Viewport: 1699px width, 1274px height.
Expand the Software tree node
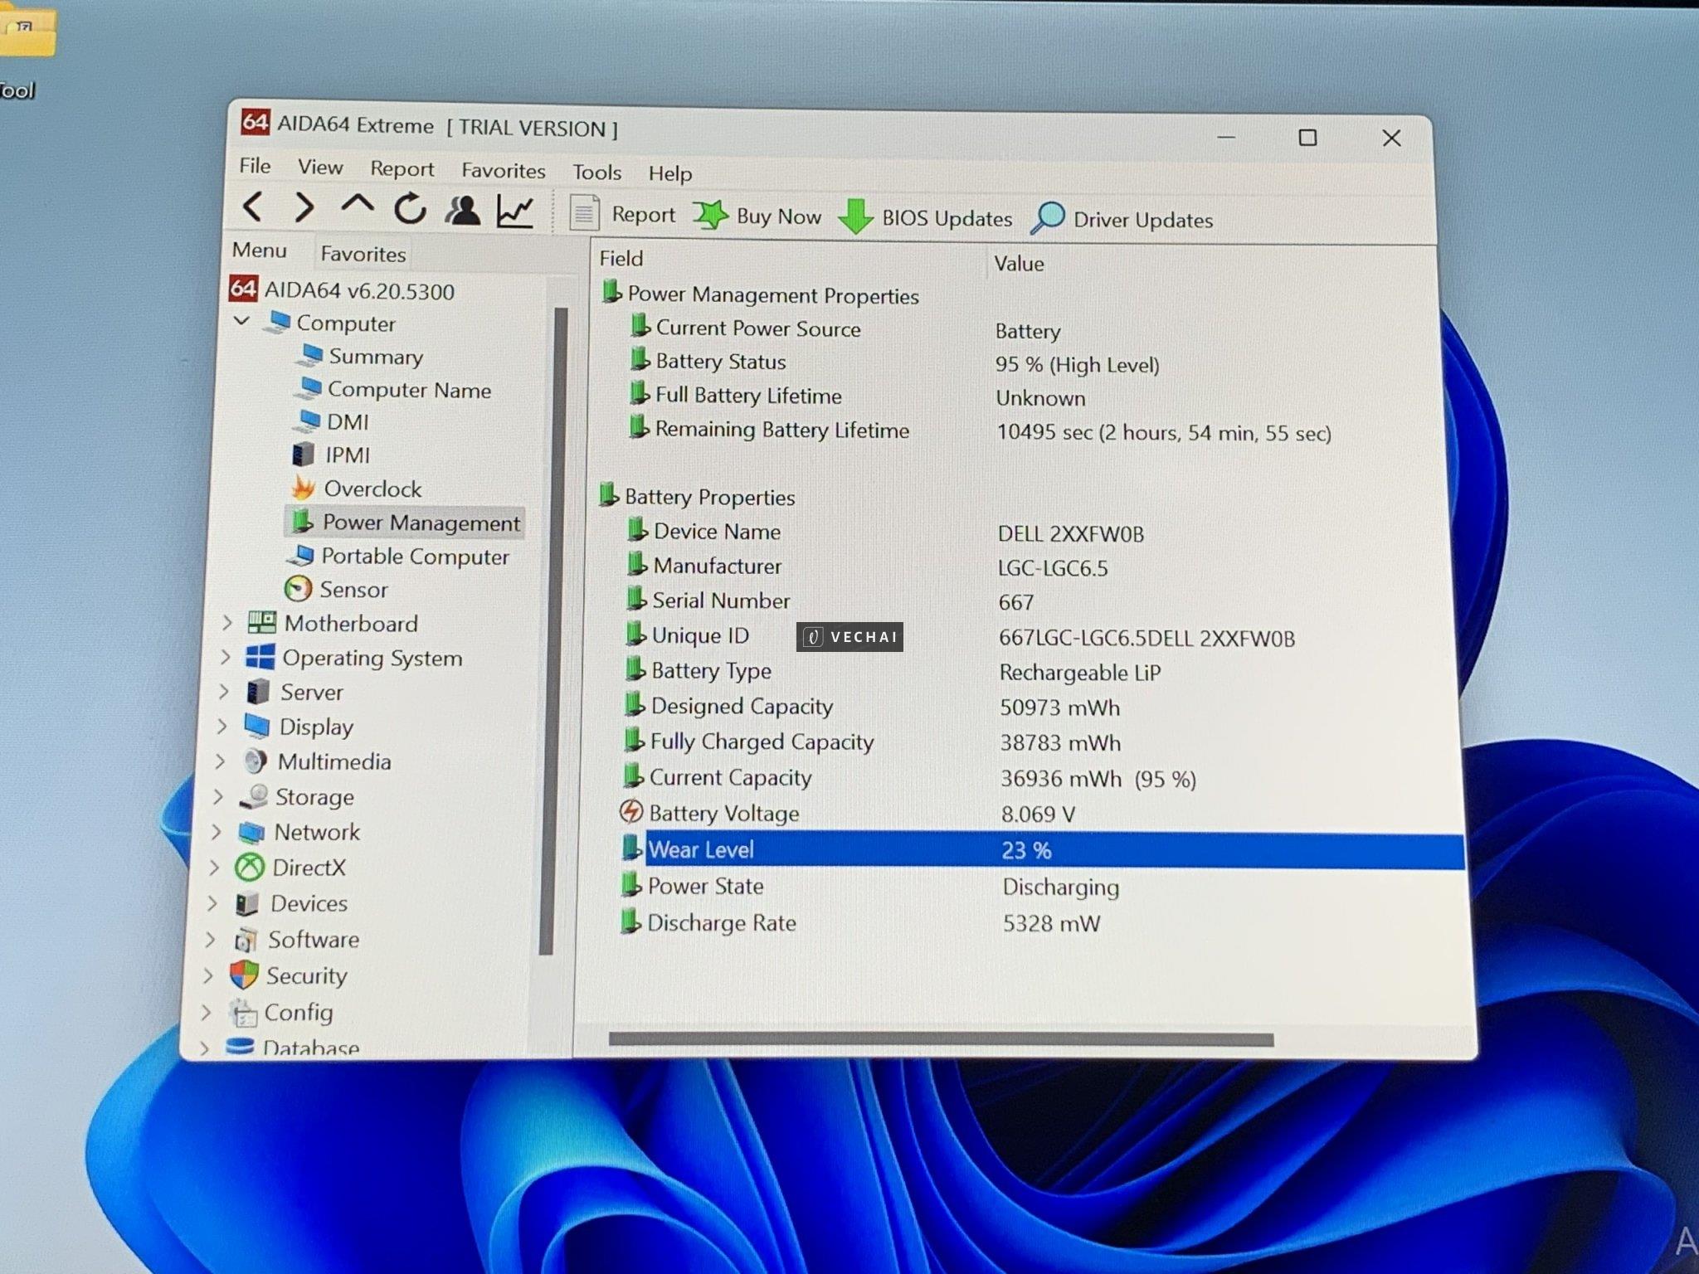(211, 939)
